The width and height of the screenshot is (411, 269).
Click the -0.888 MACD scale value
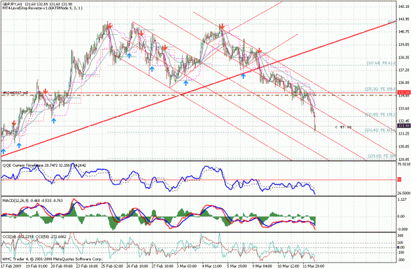(402, 229)
